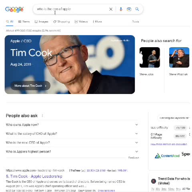This screenshot has height=192, width=192.
Task: Open the People also ask options dots
Action: coord(42,116)
